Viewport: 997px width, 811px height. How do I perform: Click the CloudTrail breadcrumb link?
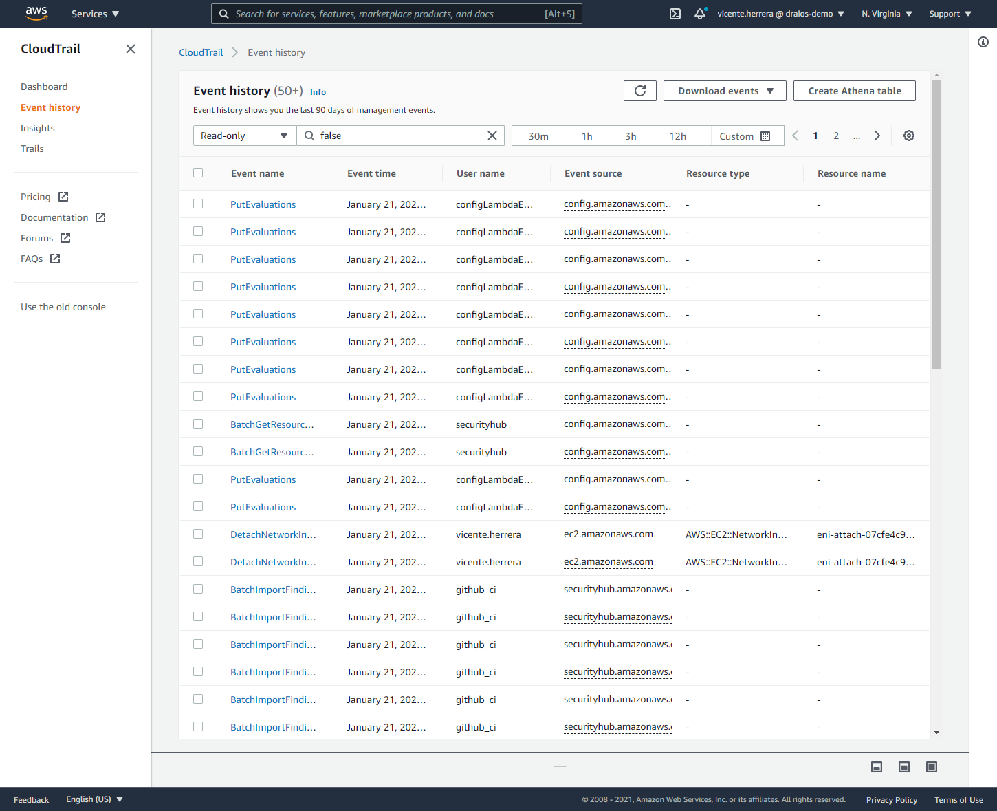tap(201, 52)
